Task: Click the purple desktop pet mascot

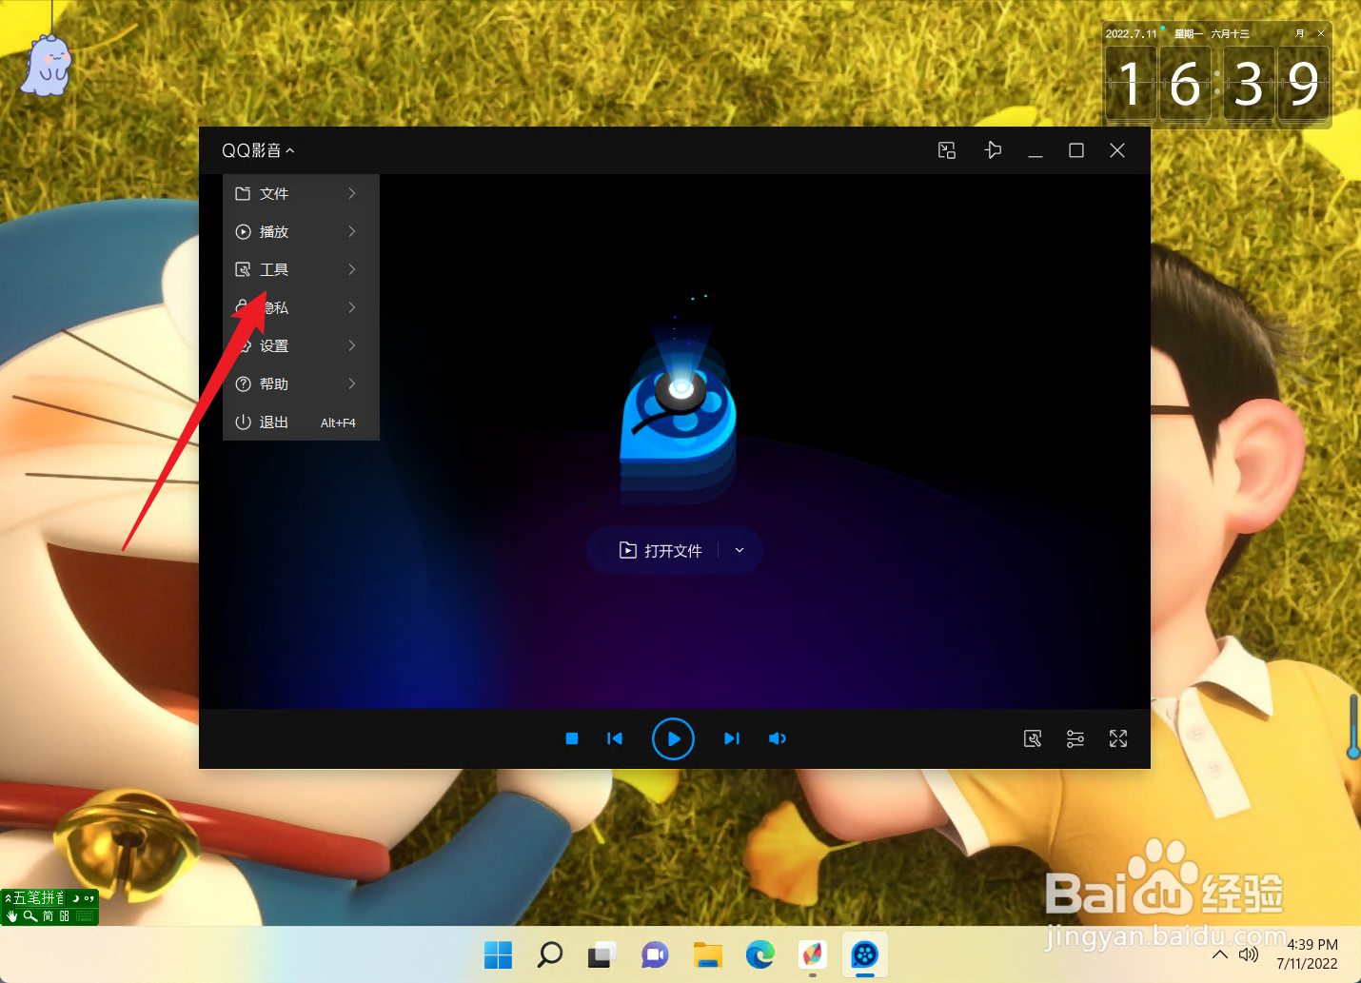Action: tap(48, 66)
